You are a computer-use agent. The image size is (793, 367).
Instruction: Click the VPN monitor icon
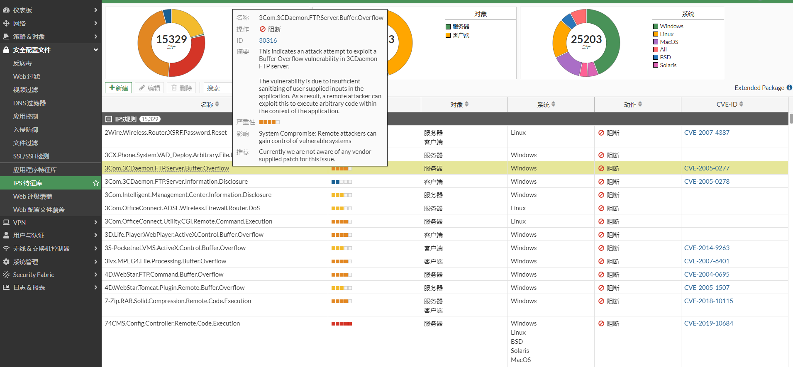coord(6,222)
